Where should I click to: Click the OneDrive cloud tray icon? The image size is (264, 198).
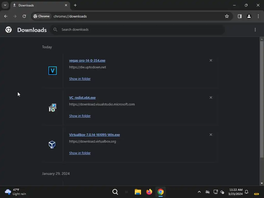(x=208, y=192)
